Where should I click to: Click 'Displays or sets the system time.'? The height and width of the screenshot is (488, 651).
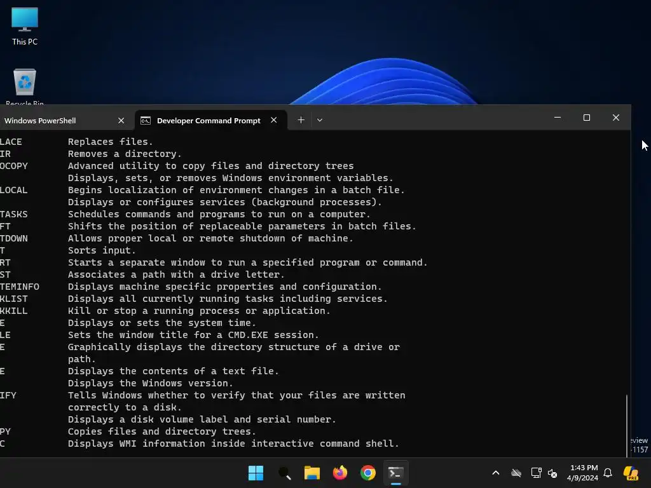pos(162,323)
